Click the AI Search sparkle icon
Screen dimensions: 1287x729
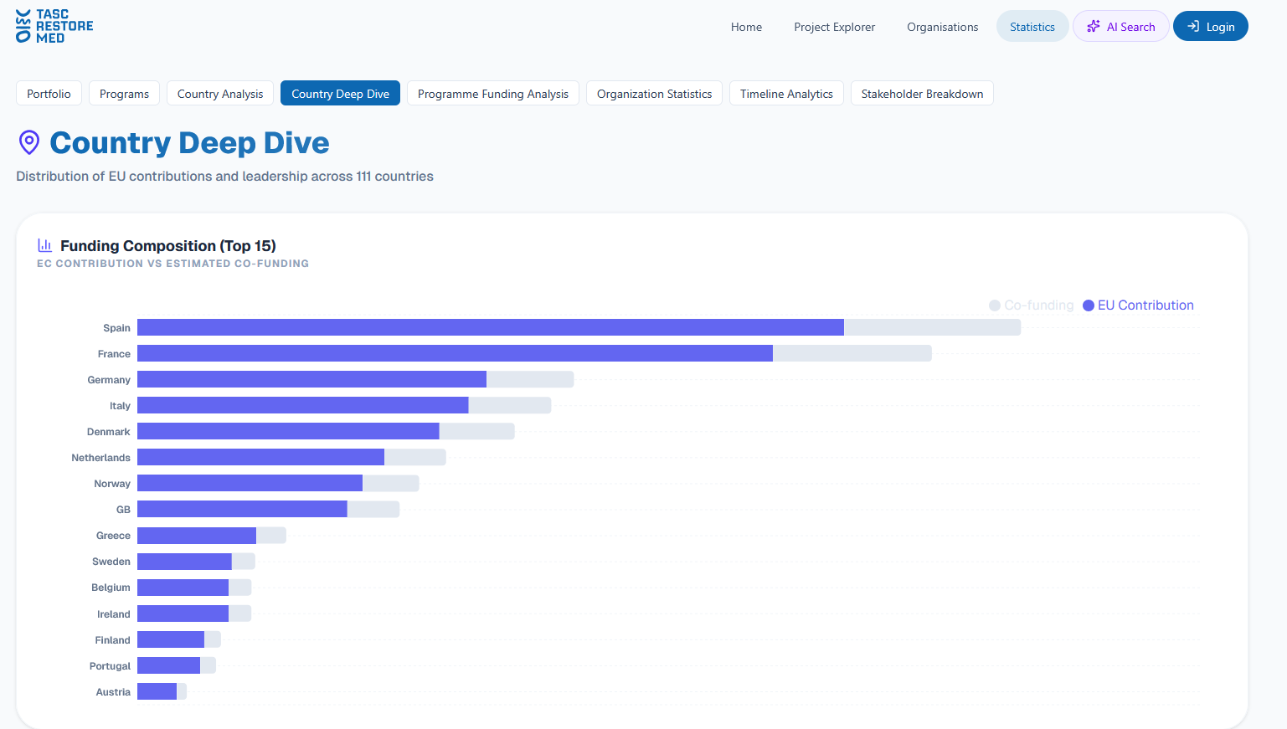click(x=1094, y=27)
